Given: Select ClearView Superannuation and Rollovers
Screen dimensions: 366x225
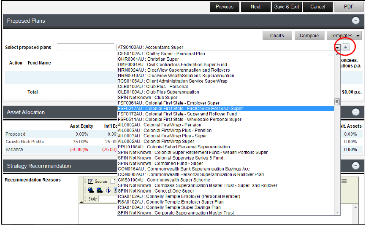Looking at the screenshot, I should click(x=225, y=70).
